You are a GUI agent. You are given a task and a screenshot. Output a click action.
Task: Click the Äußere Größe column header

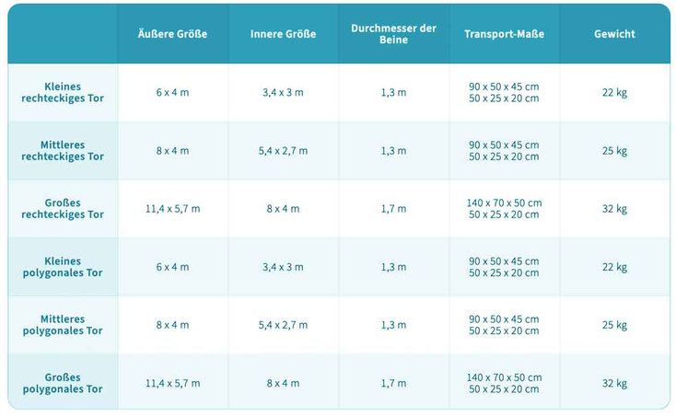coord(172,34)
